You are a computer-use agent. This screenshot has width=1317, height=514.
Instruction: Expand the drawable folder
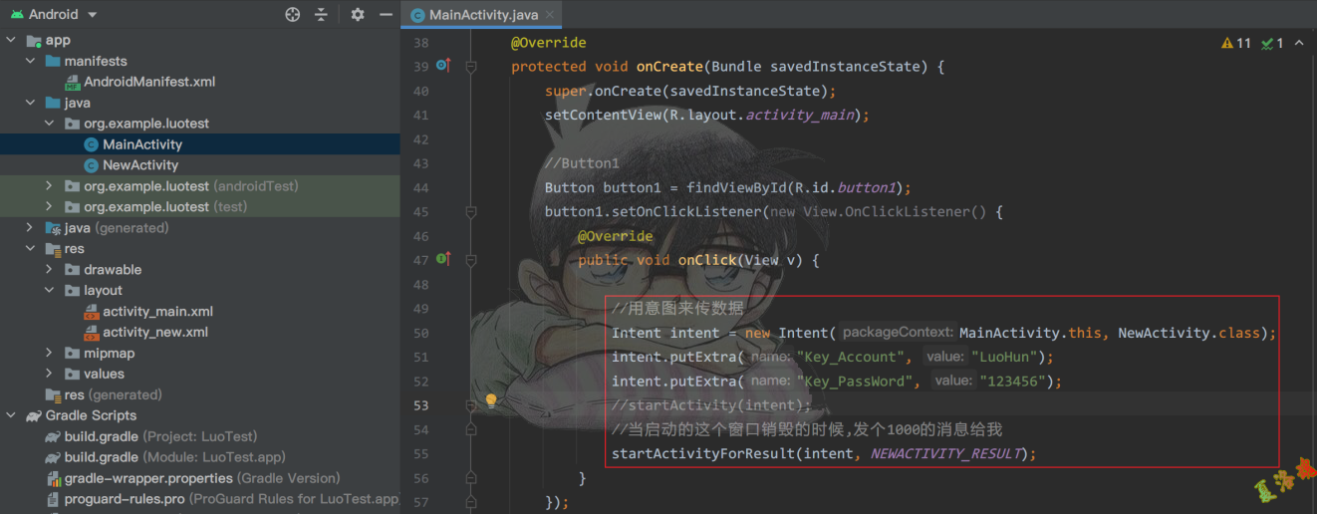coord(50,270)
